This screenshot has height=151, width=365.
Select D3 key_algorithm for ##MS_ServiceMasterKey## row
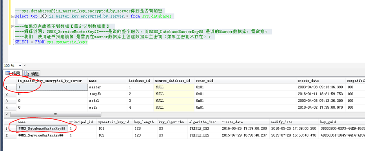pyautogui.click(x=173, y=135)
